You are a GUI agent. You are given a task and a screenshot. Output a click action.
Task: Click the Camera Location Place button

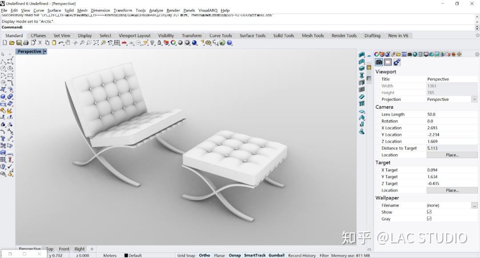click(x=452, y=155)
